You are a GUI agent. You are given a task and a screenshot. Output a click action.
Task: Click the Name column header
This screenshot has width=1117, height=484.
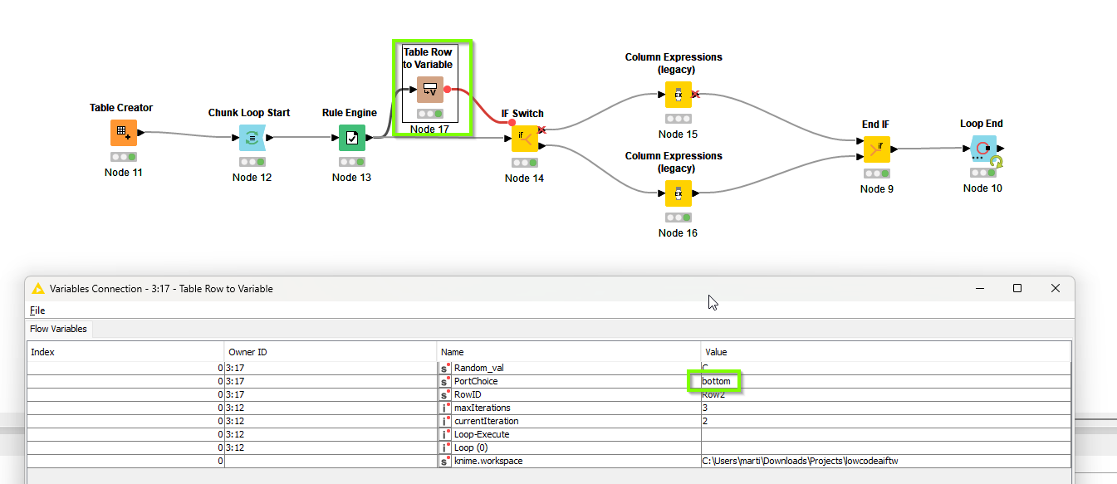568,352
